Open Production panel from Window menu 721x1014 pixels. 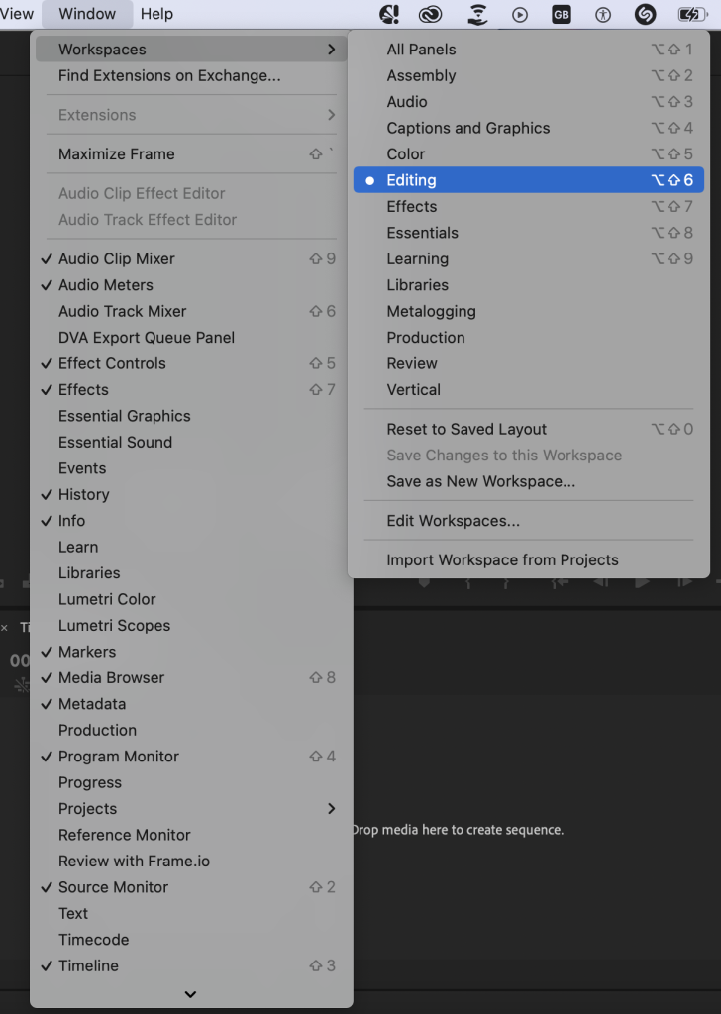coord(191,730)
